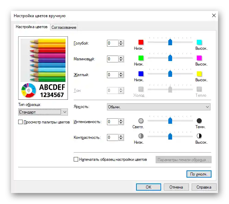
Task: Increase the Голубой value with up arrow
Action: click(x=121, y=42)
